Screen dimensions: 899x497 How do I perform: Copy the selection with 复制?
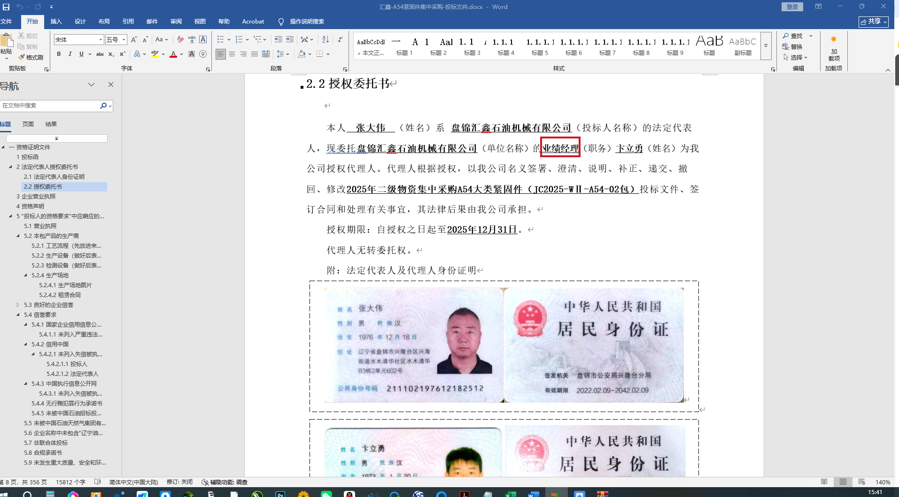(x=28, y=46)
